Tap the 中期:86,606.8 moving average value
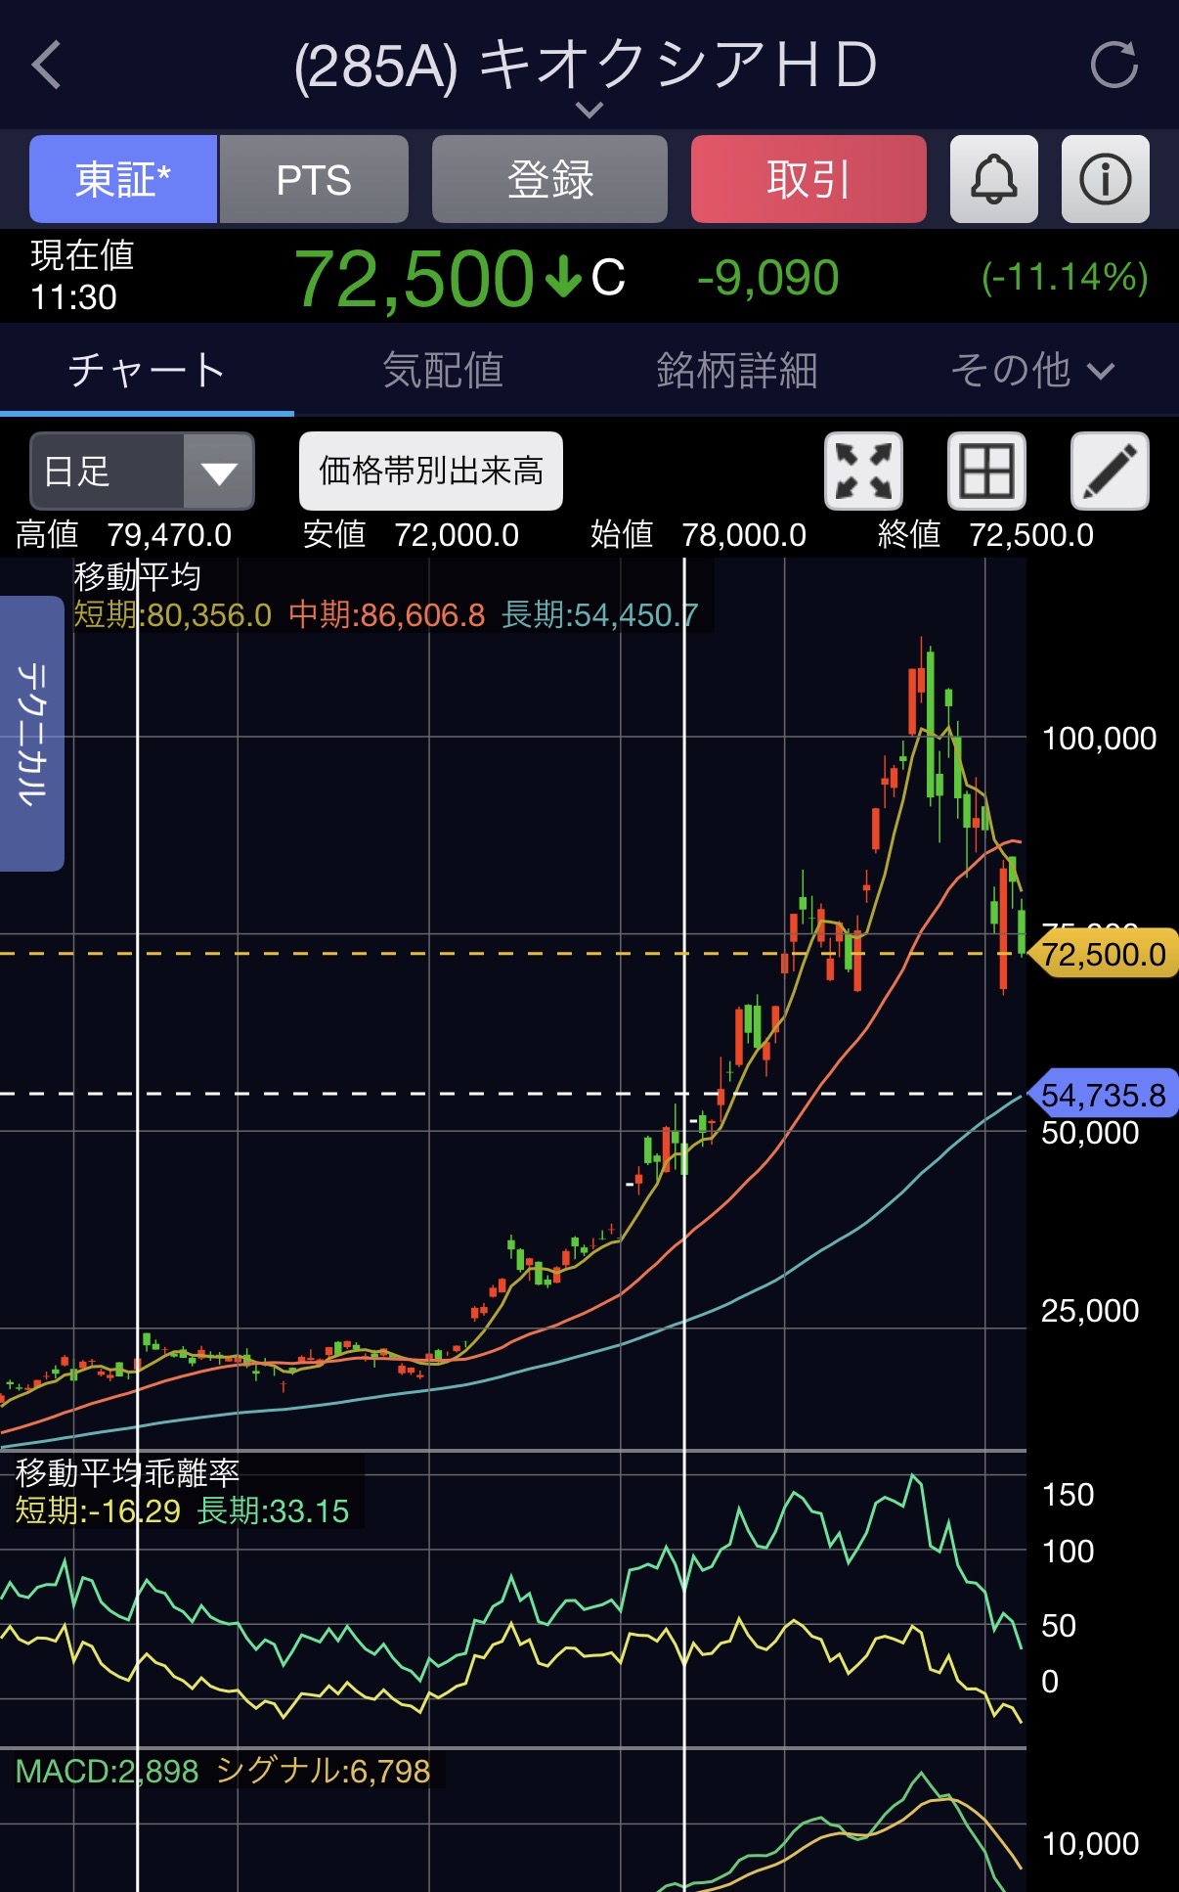This screenshot has width=1179, height=1892. (x=387, y=614)
